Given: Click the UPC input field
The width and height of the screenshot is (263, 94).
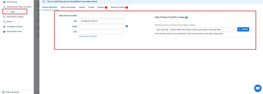Looking at the screenshot, I should click(102, 32).
